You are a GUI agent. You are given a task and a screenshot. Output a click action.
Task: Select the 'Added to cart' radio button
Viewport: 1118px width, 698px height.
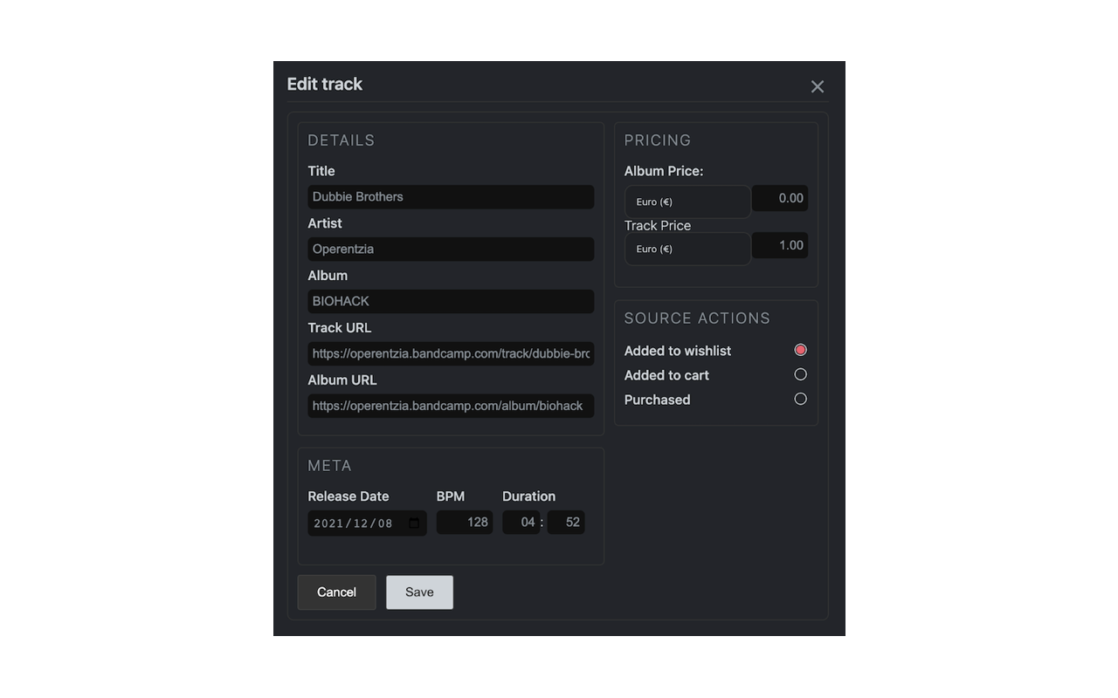(801, 374)
